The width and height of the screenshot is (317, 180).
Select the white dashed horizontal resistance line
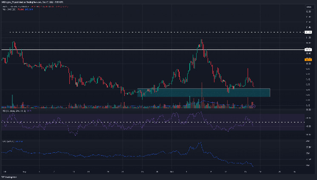tap(157, 32)
